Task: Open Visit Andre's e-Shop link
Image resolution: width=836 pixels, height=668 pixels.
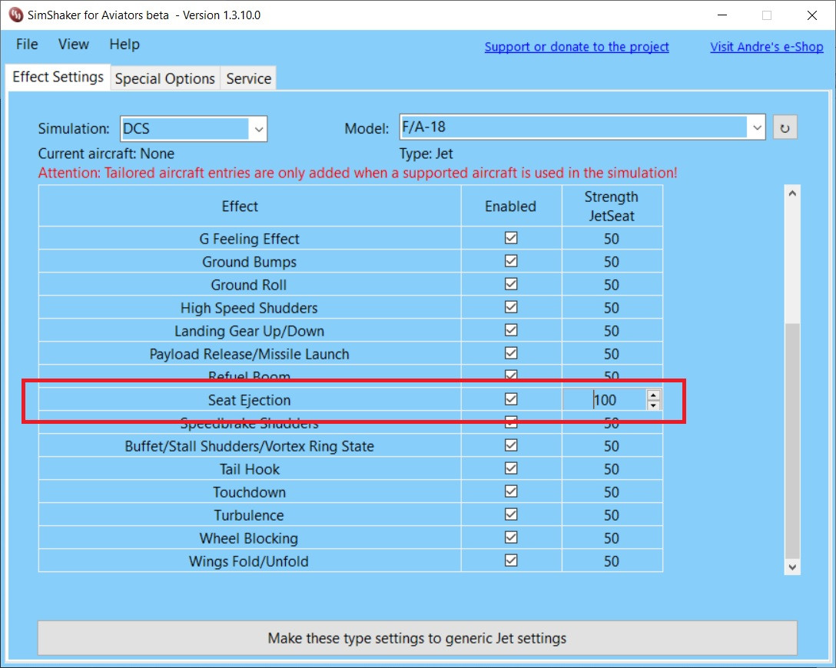Action: tap(767, 47)
